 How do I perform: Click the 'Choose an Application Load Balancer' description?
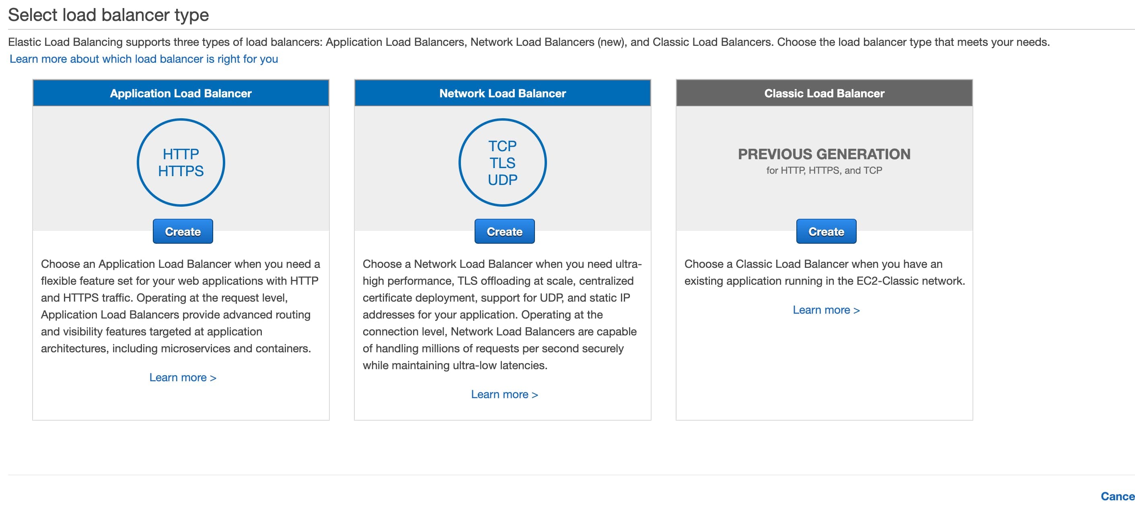coord(181,306)
